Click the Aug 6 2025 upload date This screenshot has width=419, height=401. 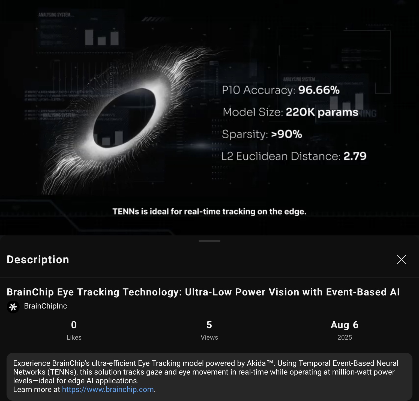point(345,330)
